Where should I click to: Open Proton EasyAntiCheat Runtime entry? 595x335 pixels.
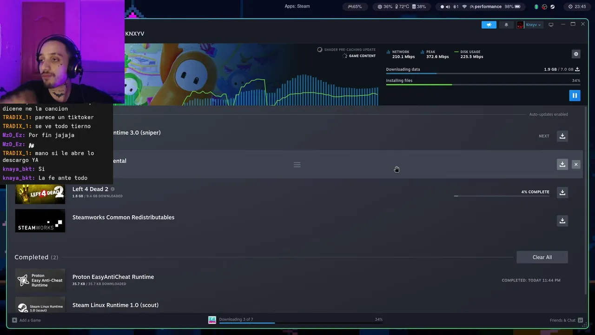coord(113,277)
